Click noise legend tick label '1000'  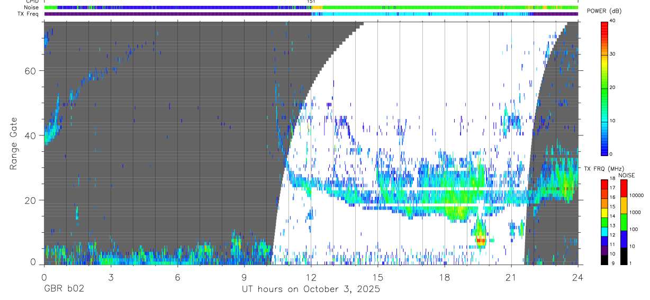(x=636, y=212)
